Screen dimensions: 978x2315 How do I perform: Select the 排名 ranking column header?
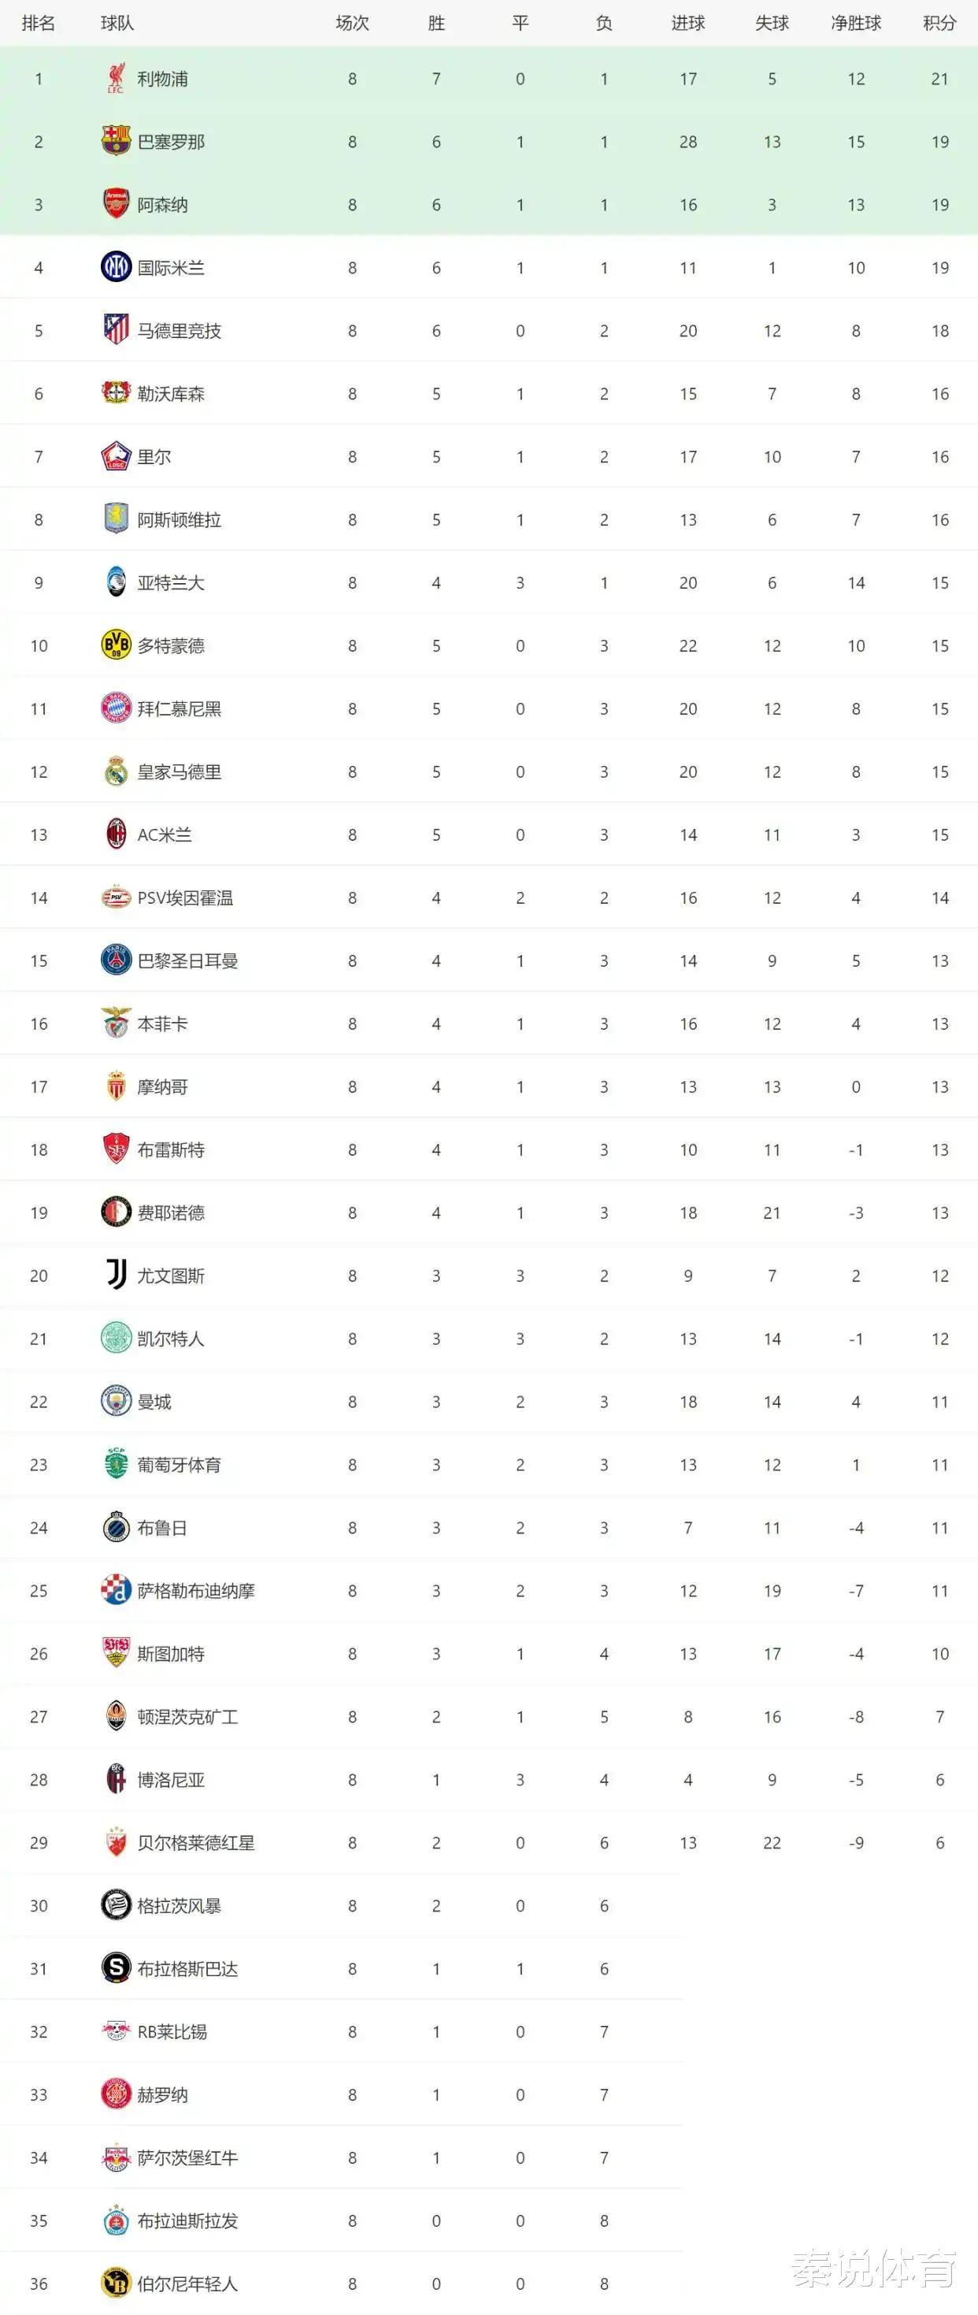39,24
